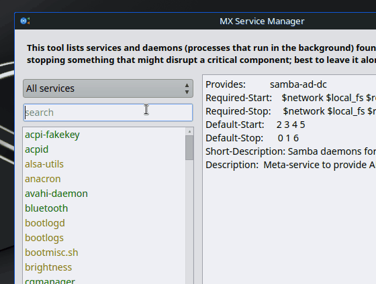The width and height of the screenshot is (376, 284).
Task: Click the MX Service Manager window icon
Action: [x=25, y=21]
